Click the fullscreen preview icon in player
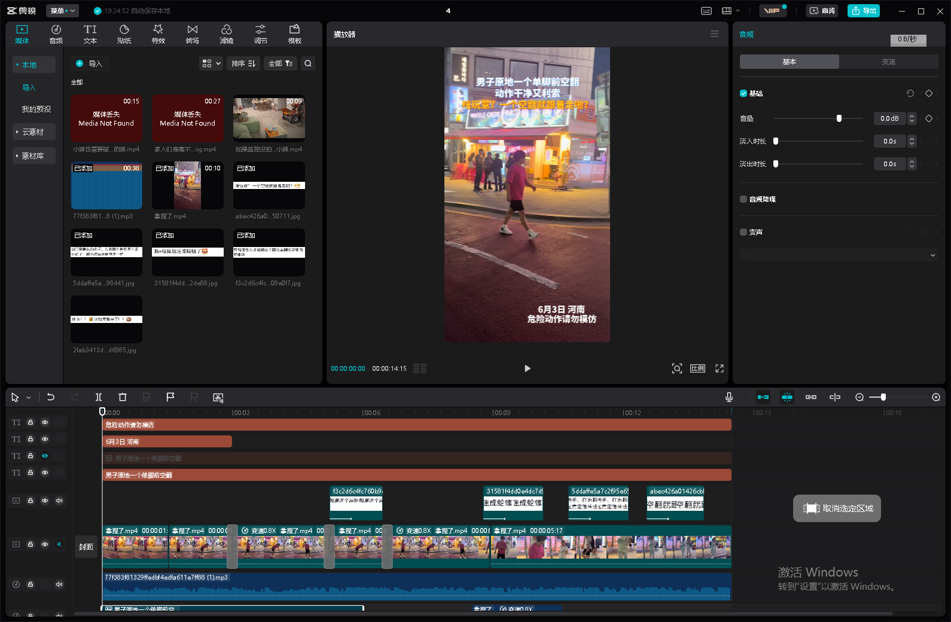 coord(720,368)
